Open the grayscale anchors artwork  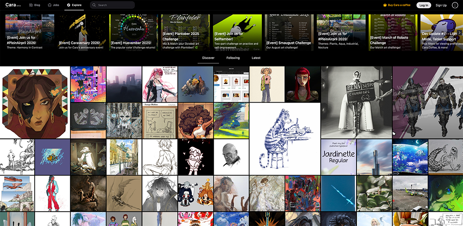point(88,120)
